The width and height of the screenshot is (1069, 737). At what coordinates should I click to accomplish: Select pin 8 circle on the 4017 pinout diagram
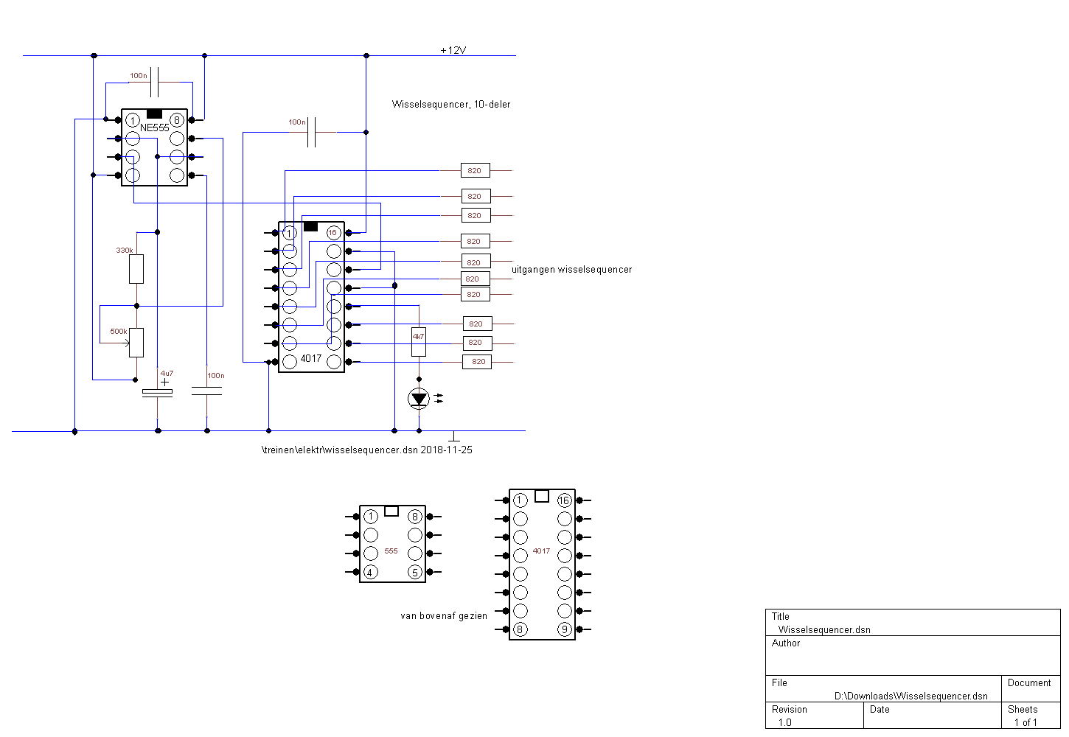pos(520,629)
